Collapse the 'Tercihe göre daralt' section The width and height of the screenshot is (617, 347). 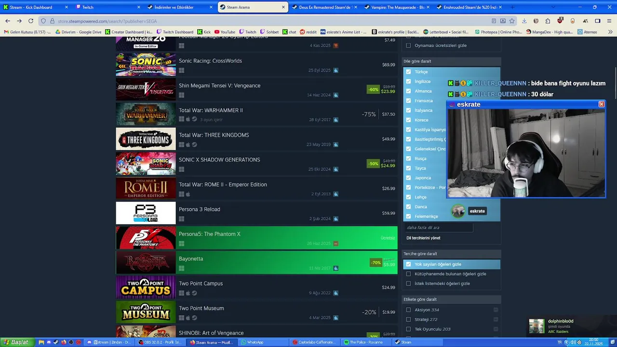tap(452, 254)
